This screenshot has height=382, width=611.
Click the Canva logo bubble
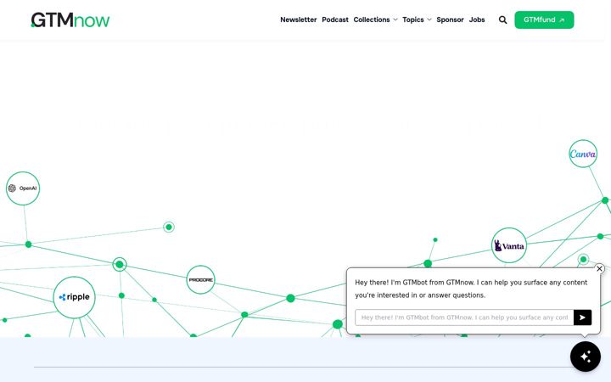click(583, 154)
